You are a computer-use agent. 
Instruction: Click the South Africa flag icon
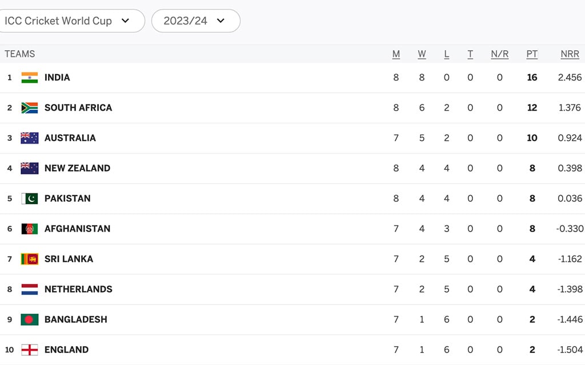point(30,108)
